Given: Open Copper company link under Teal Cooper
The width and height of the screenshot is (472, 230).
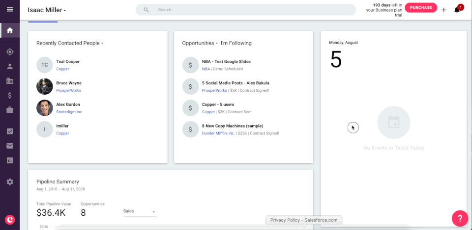Looking at the screenshot, I should (62, 69).
